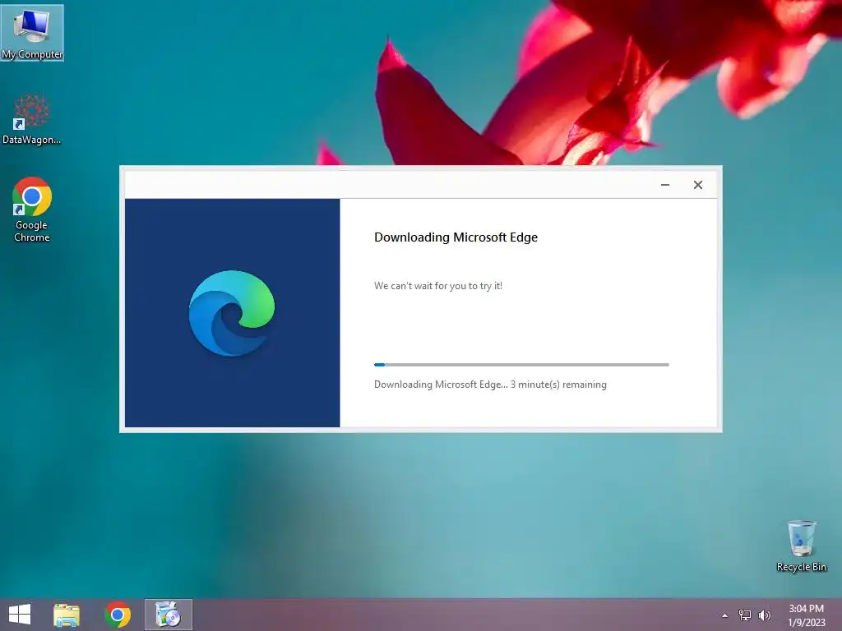Viewport: 842px width, 631px height.
Task: Open the volume speaker tray icon
Action: coord(765,615)
